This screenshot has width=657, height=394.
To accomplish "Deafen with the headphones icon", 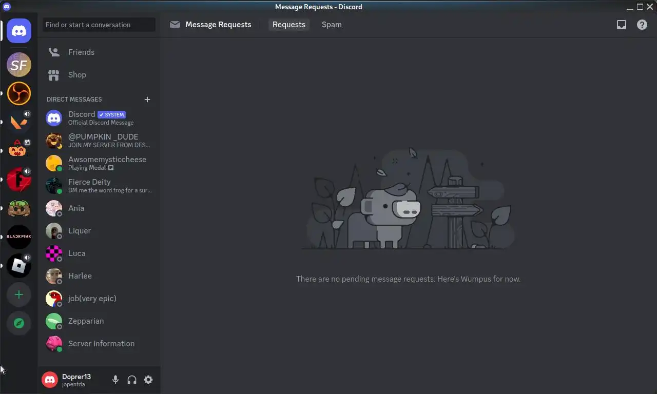I will click(132, 380).
